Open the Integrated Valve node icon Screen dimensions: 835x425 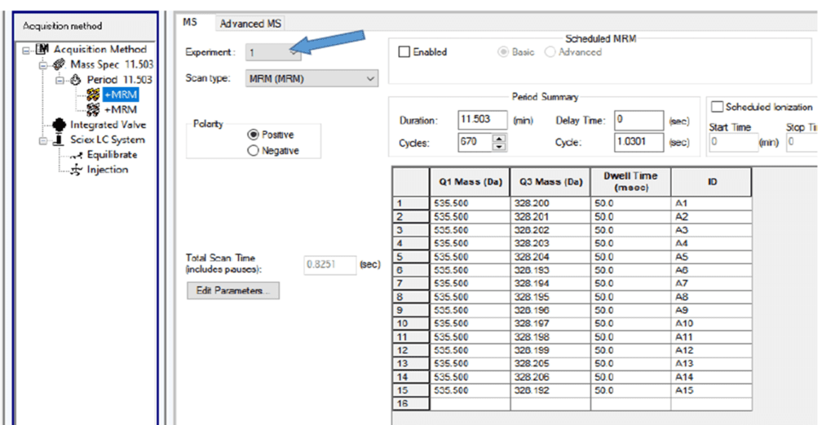click(59, 125)
